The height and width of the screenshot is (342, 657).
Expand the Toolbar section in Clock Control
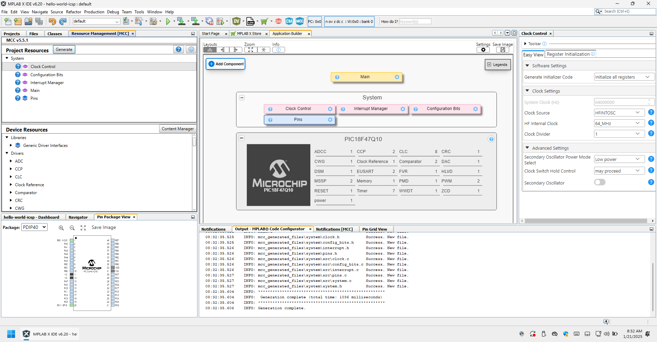pyautogui.click(x=525, y=44)
